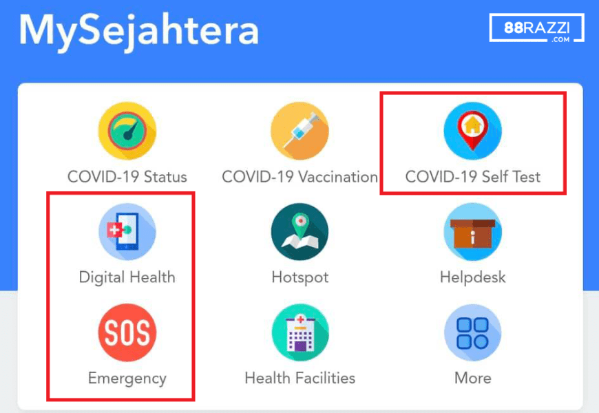Click the COVID-19 Status label
This screenshot has height=413, width=599.
click(x=127, y=177)
